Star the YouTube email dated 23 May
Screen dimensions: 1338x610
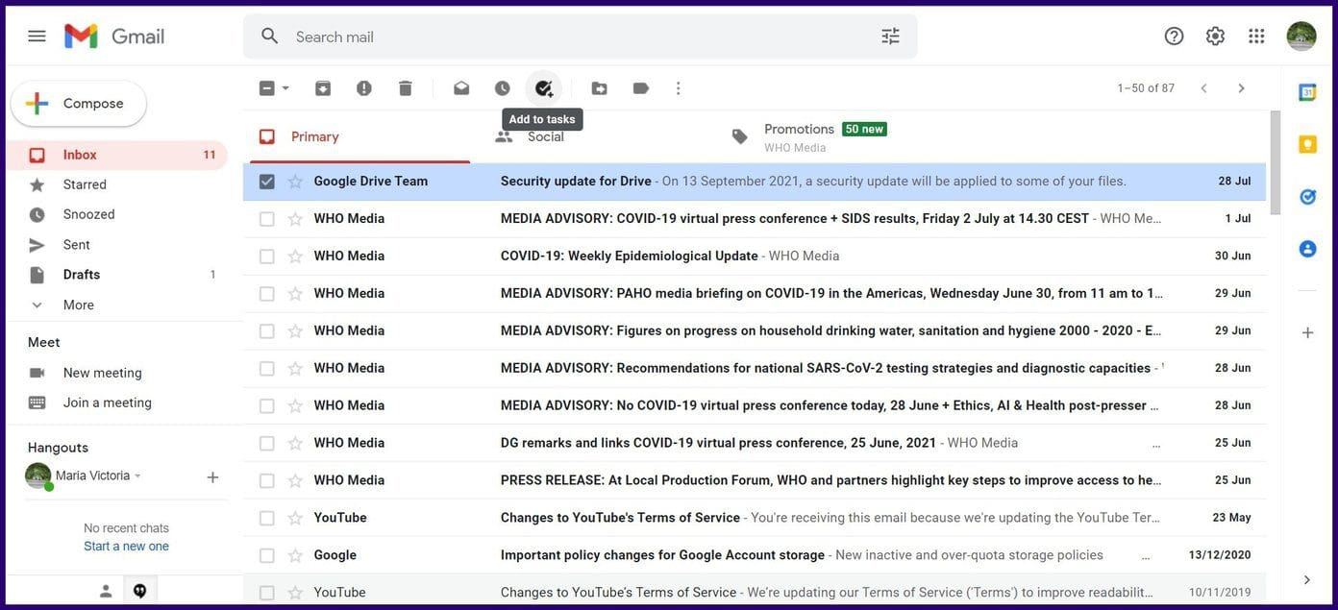click(295, 518)
